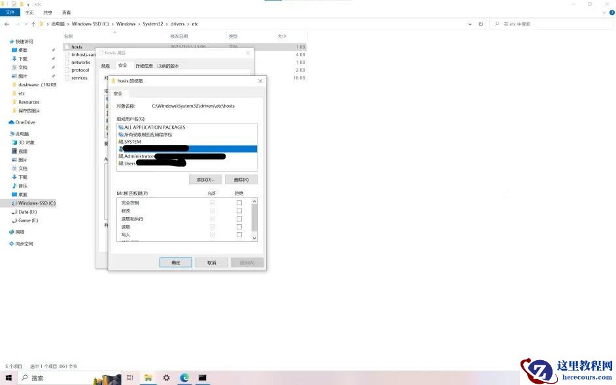Click the 删除(R) button
616x385 pixels.
pyautogui.click(x=241, y=180)
